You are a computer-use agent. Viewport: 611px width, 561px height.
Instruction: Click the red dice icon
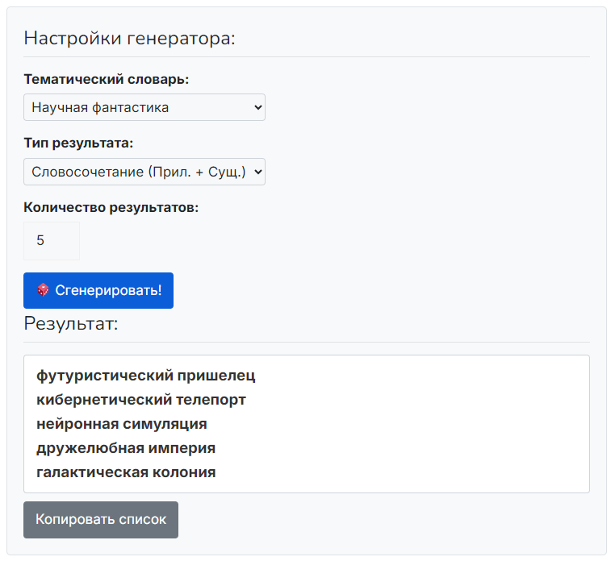pos(44,290)
